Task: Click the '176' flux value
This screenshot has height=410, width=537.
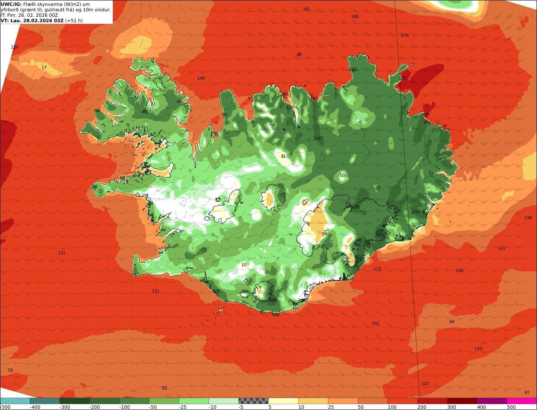Action: click(x=405, y=35)
